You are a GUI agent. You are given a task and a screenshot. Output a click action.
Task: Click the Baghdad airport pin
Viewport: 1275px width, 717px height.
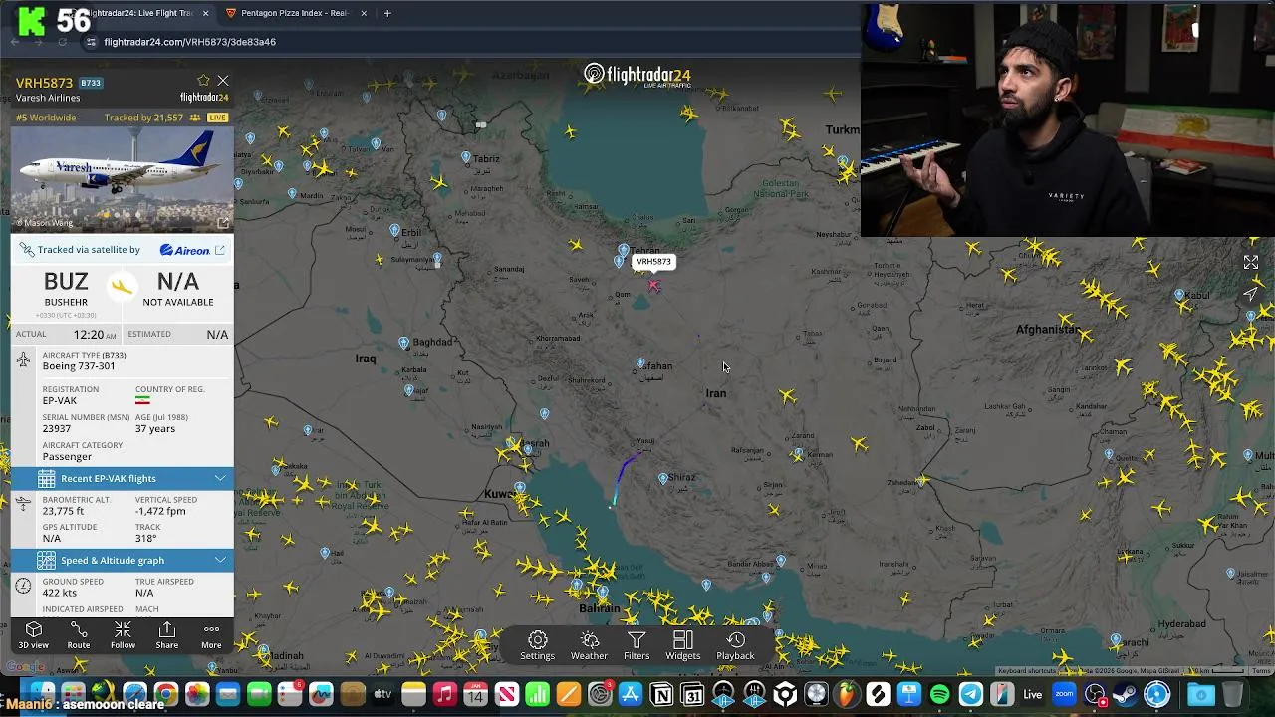point(403,343)
